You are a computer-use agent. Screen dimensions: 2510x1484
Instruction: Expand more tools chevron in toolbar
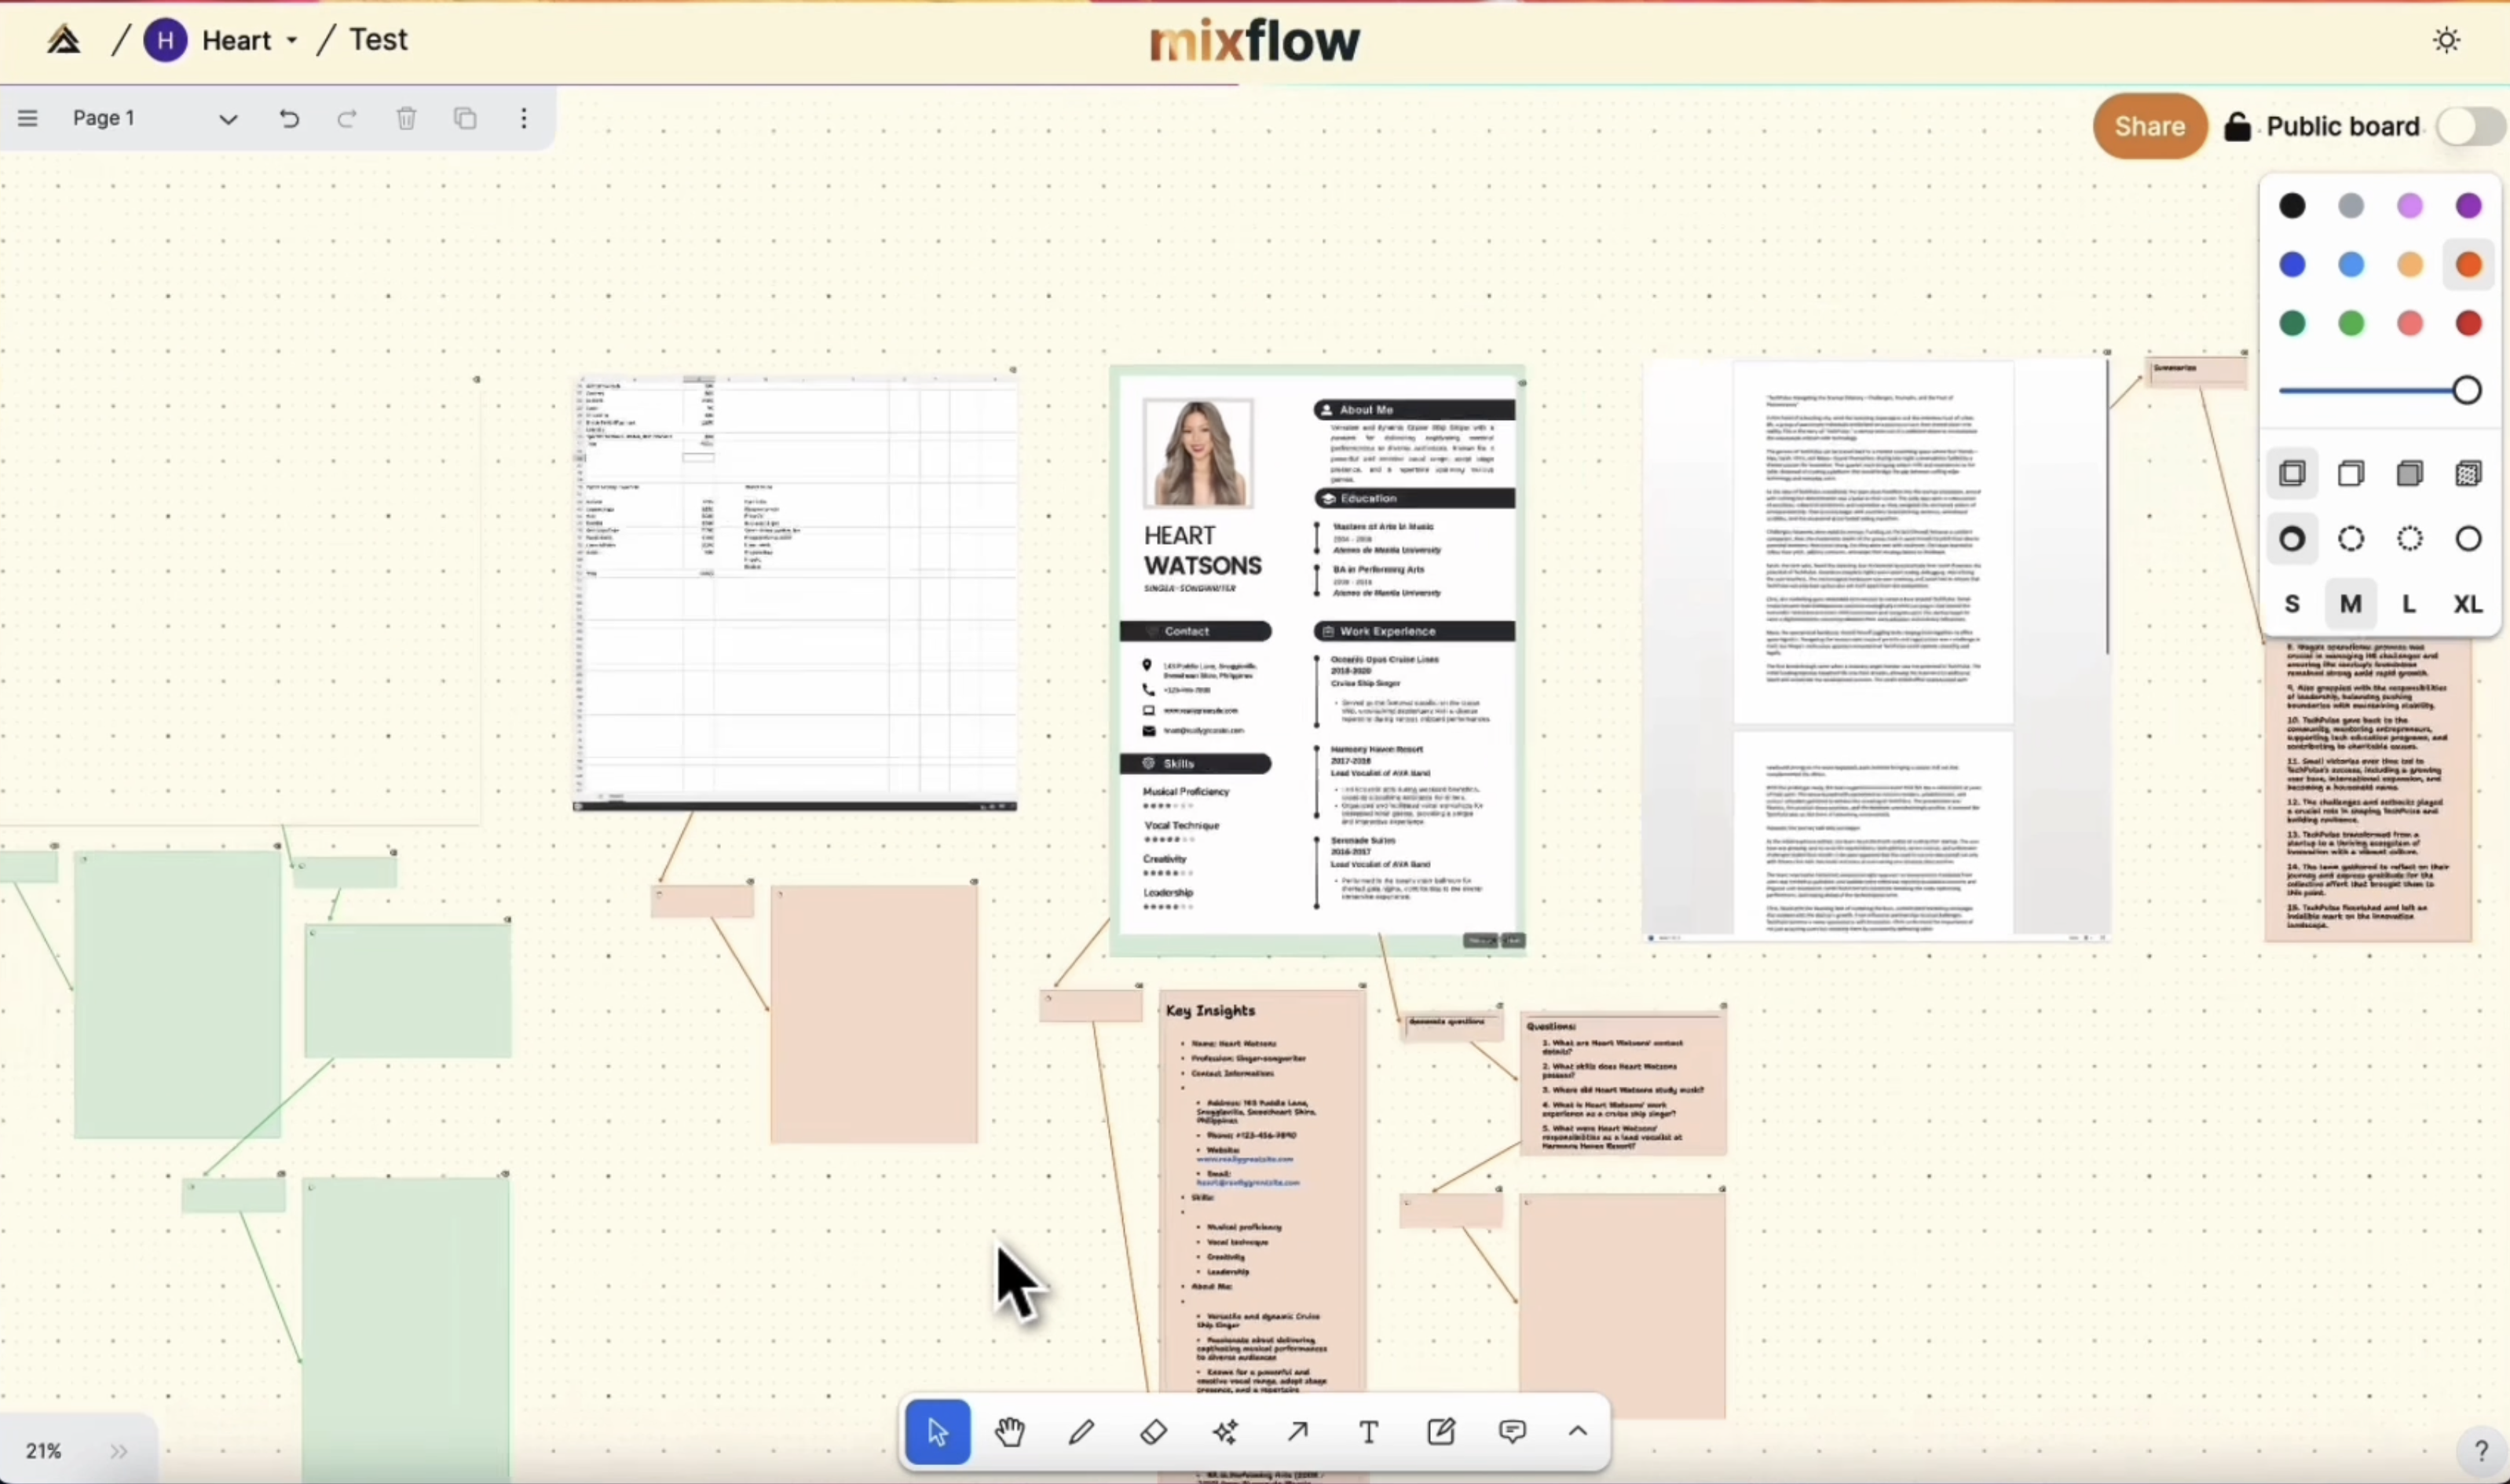[1577, 1432]
